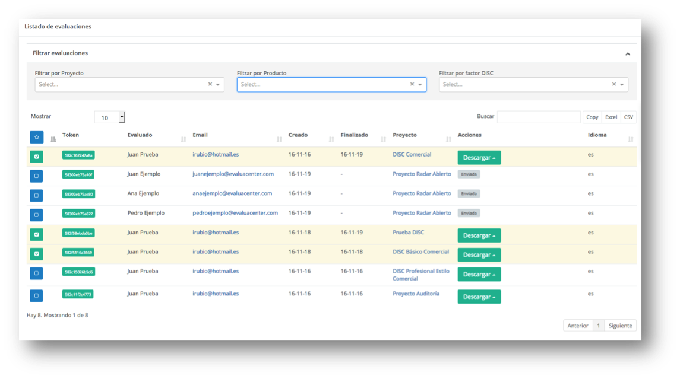Open the DISC Profesional Estilo Comercial link
Image resolution: width=680 pixels, height=379 pixels.
tap(420, 275)
